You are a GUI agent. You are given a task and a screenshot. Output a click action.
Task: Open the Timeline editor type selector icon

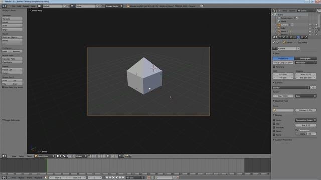click(4, 178)
